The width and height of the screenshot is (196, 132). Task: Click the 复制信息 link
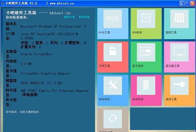click(x=84, y=17)
